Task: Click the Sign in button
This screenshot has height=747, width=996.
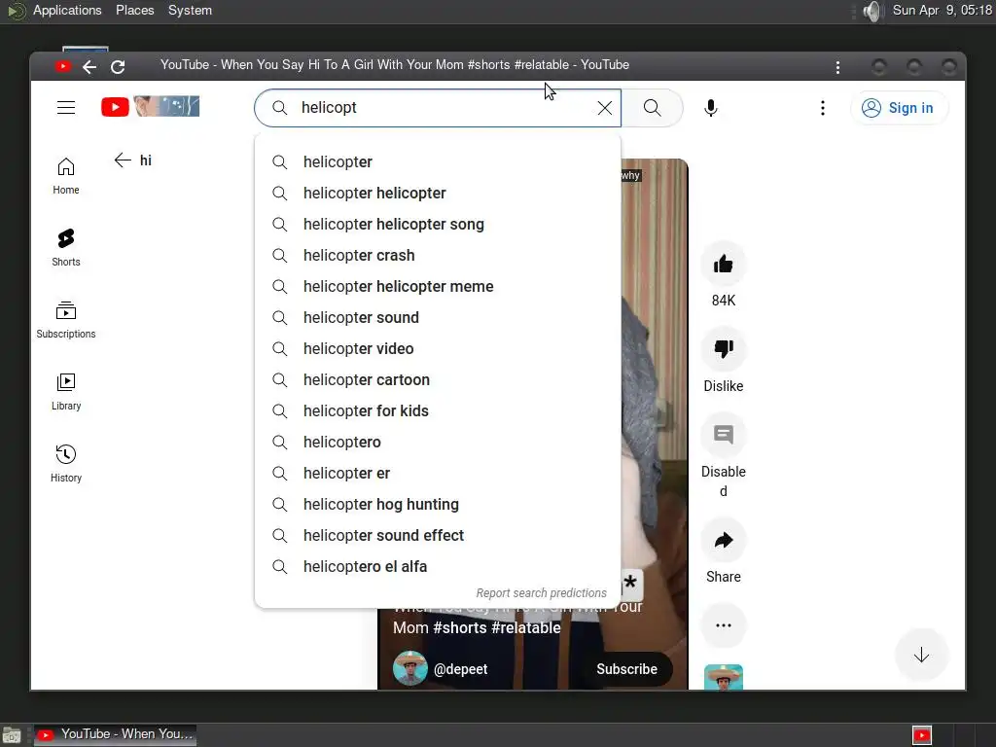Action: 898,108
